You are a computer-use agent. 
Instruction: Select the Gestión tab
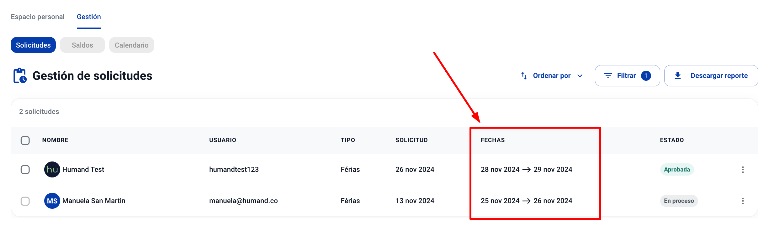pyautogui.click(x=89, y=17)
